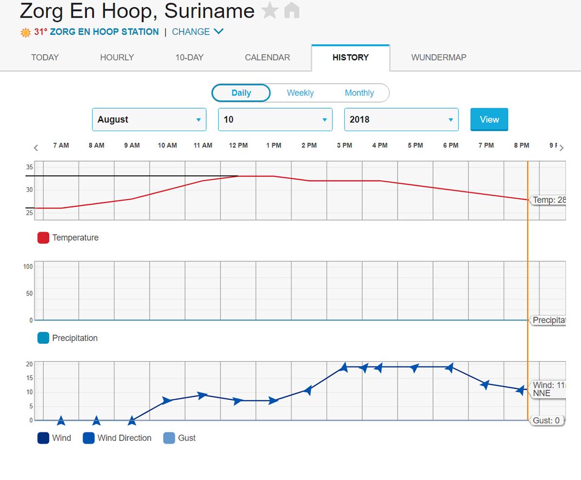The width and height of the screenshot is (581, 480).
Task: Click the wind direction marker at 6 PM
Action: pos(449,368)
